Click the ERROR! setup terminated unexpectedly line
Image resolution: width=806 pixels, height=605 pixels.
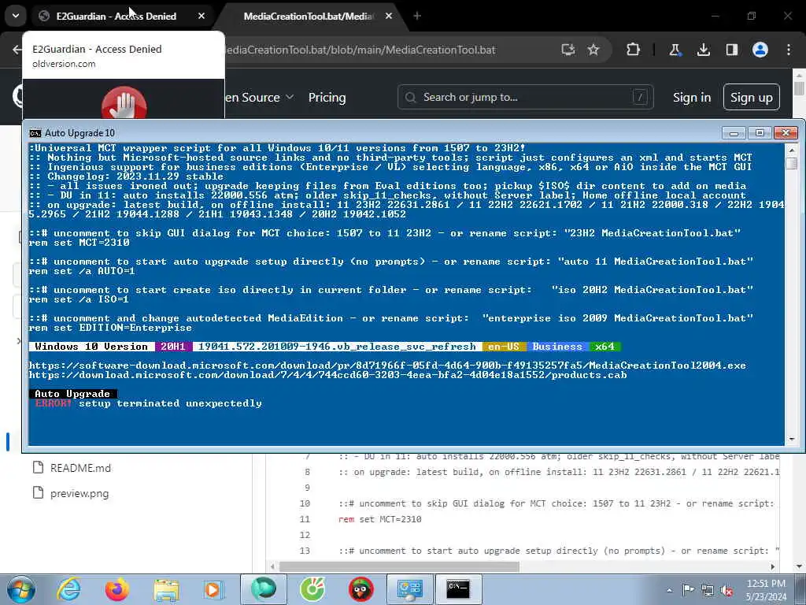(149, 403)
